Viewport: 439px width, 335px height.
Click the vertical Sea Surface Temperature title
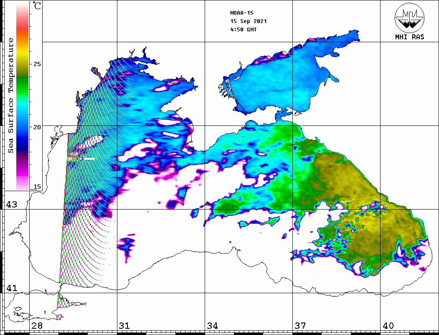click(x=11, y=95)
